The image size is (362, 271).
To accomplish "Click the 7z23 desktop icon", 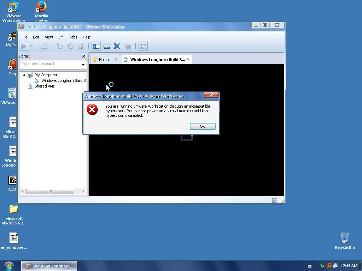I will [12, 183].
